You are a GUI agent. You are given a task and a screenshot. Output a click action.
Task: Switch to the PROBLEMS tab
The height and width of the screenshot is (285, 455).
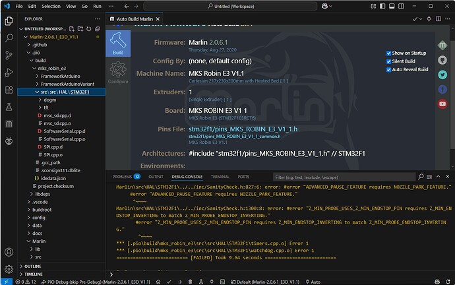pyautogui.click(x=126, y=176)
